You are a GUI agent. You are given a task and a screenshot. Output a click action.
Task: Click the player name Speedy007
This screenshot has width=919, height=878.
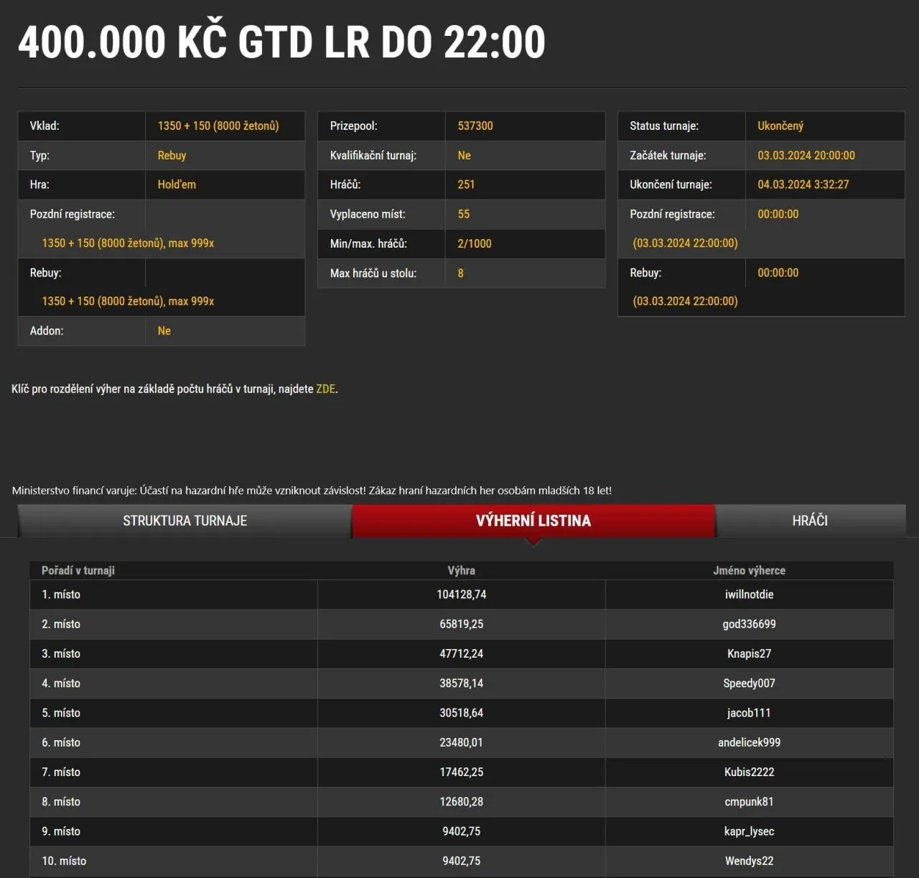pos(749,683)
